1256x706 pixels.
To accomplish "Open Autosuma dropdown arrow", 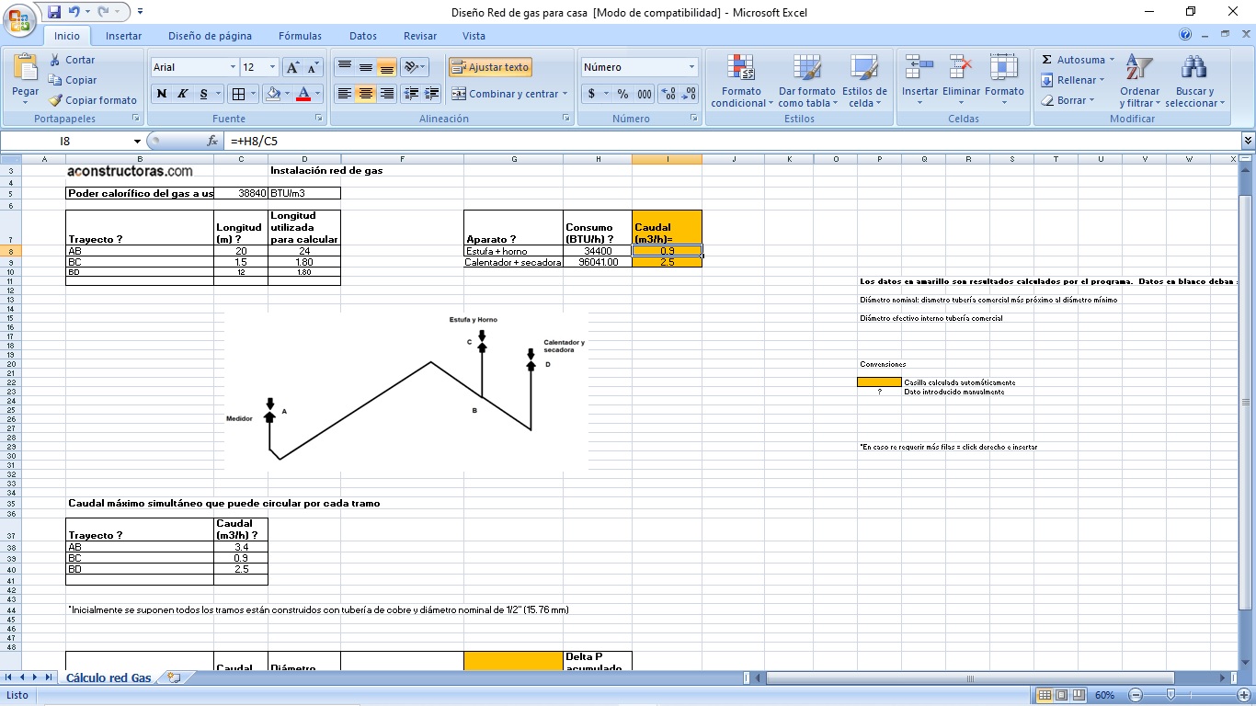I will (1111, 60).
